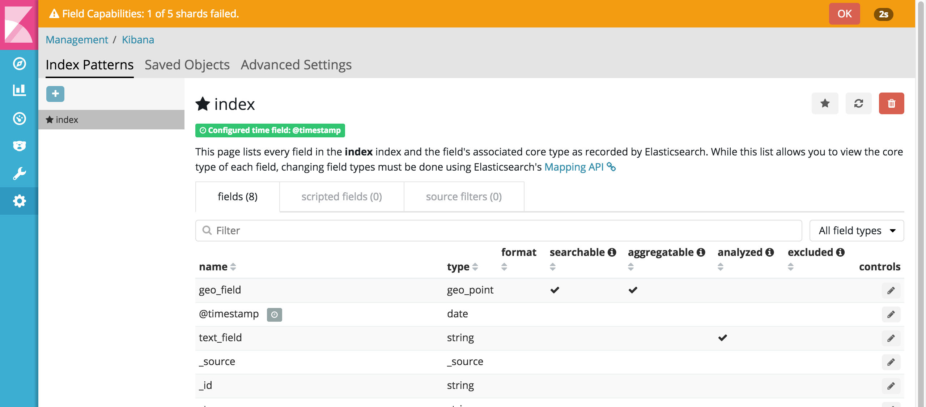Open the Discover compass icon in sidebar
Viewport: 926px width, 407px height.
(x=19, y=64)
